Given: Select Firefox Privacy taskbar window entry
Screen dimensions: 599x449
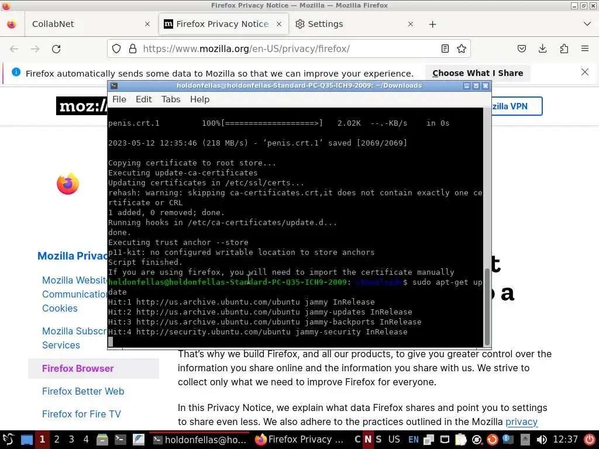Looking at the screenshot, I should click(299, 440).
